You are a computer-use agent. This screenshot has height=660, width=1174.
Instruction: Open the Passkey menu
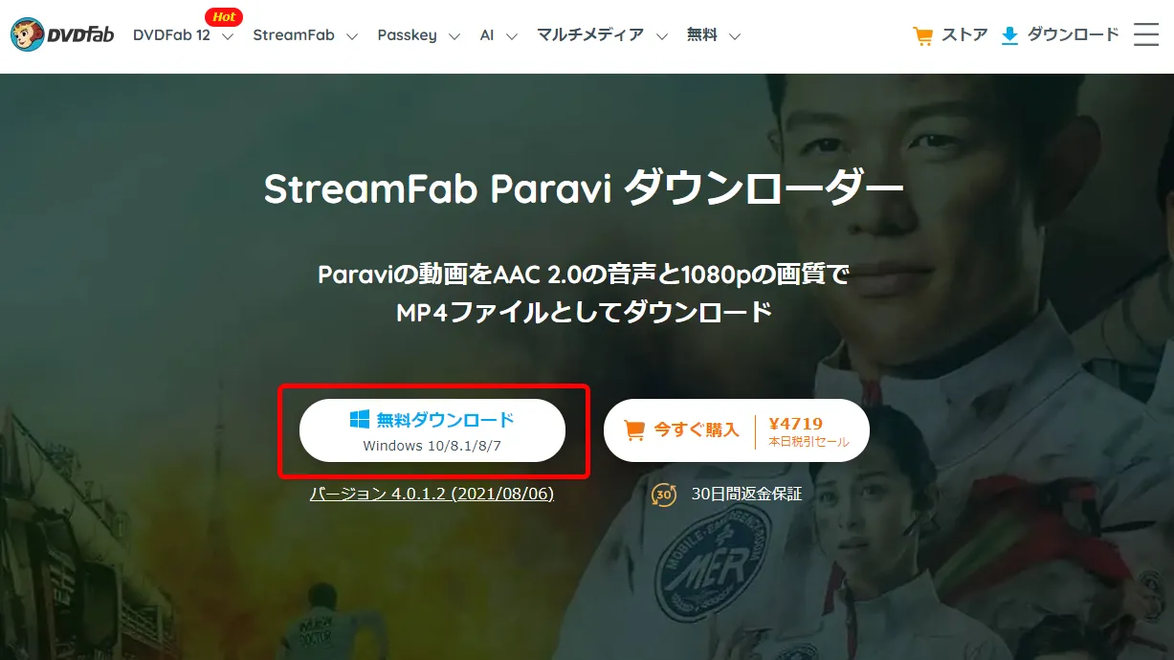[x=407, y=35]
